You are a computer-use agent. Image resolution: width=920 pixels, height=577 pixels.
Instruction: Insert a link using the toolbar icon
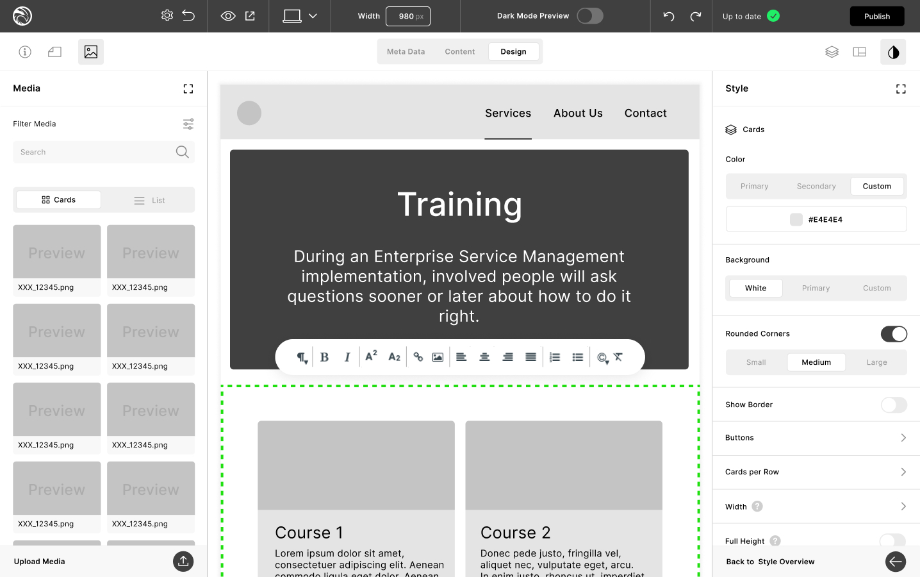click(x=418, y=357)
